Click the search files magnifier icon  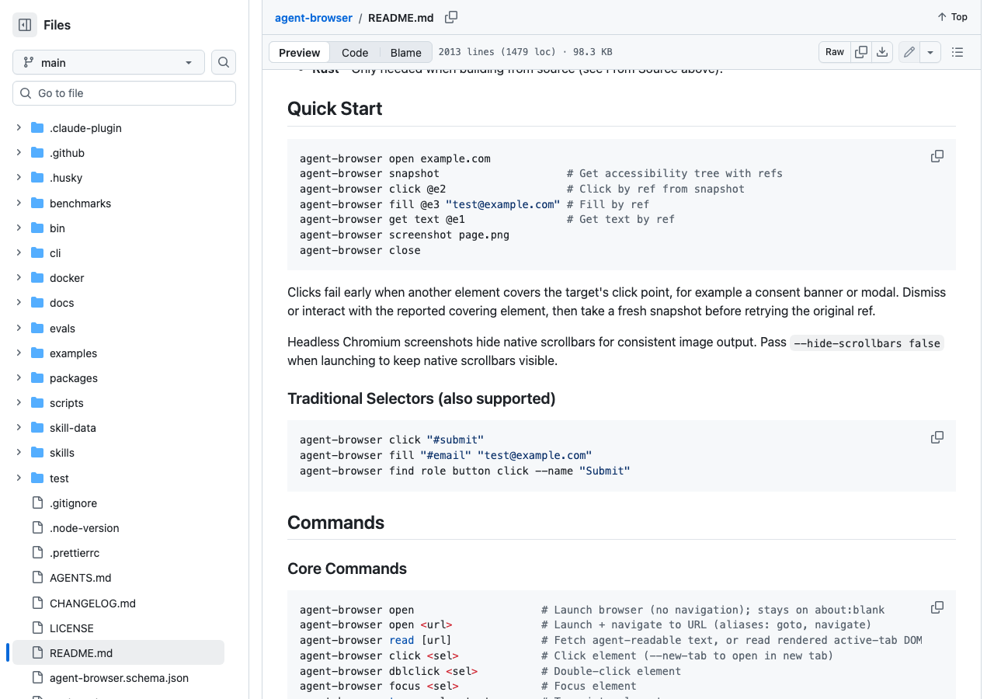(x=224, y=62)
